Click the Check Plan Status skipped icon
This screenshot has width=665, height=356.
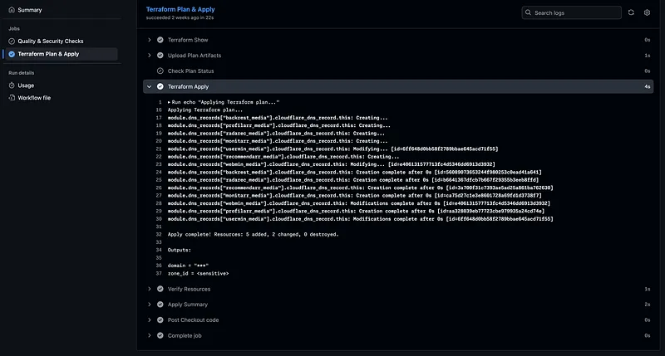[160, 71]
